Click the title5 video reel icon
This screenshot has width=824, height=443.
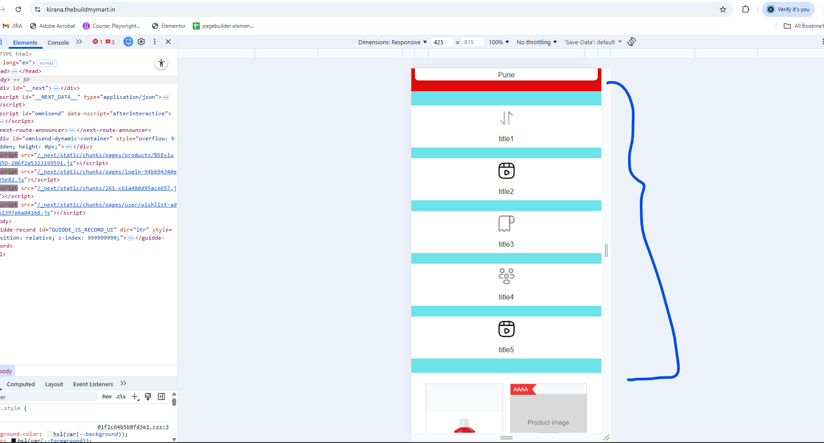pos(507,329)
